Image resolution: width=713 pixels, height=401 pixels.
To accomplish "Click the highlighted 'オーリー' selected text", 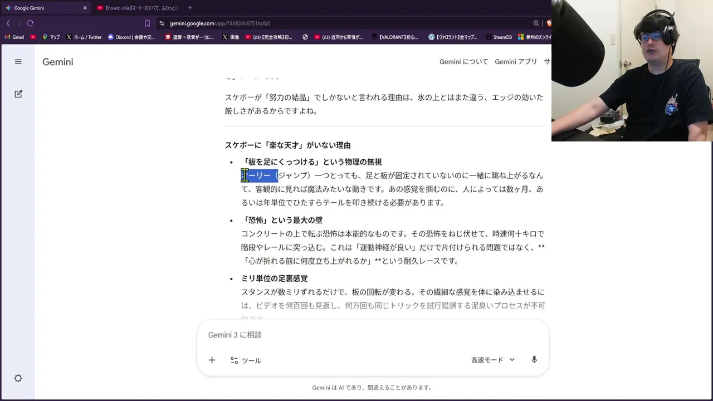I will tap(260, 175).
